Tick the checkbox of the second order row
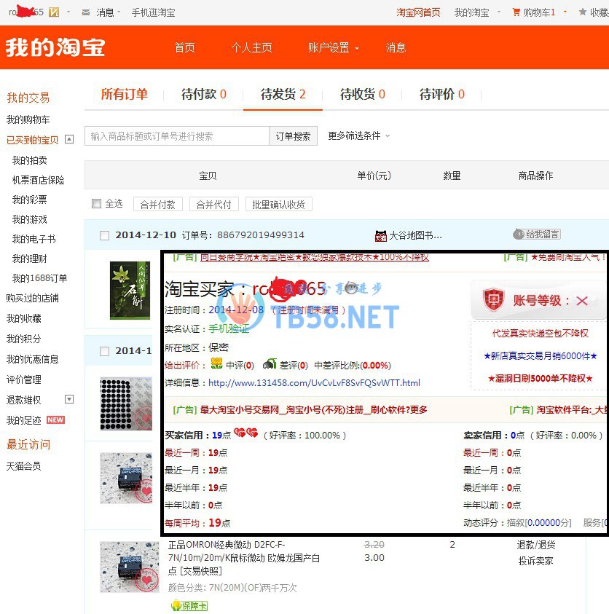Viewport: 609px width, 614px height. pos(105,351)
